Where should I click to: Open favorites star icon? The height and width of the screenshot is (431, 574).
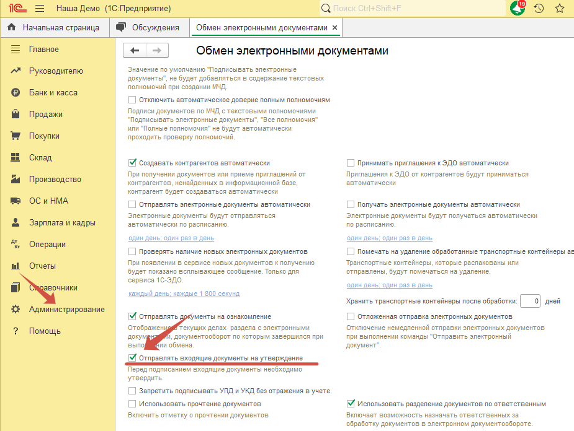point(560,9)
